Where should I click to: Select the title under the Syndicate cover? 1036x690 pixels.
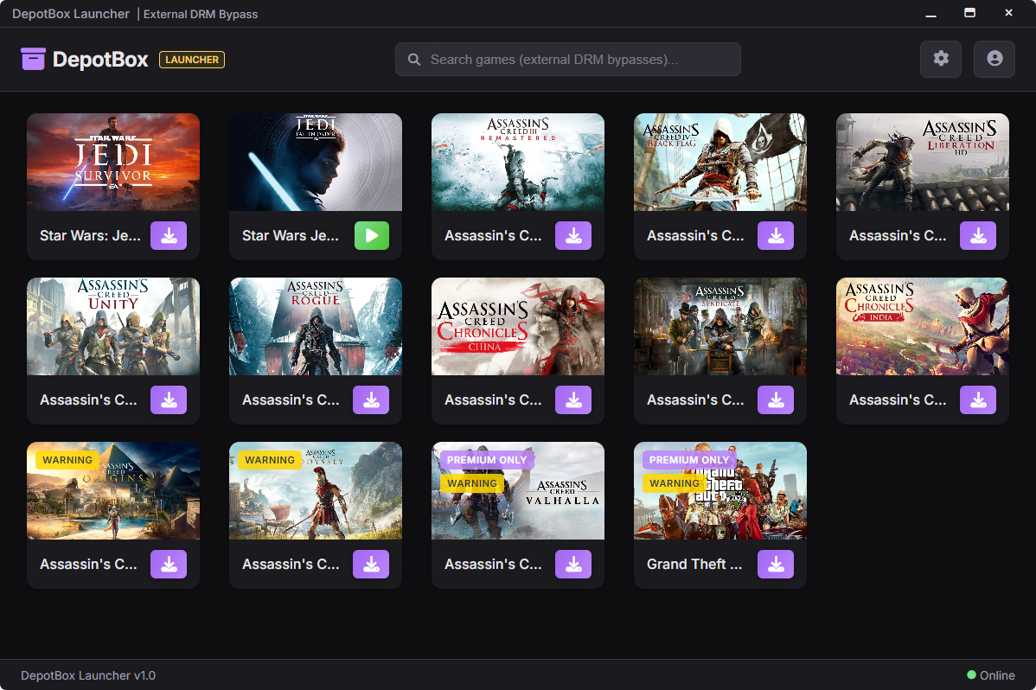pos(695,399)
